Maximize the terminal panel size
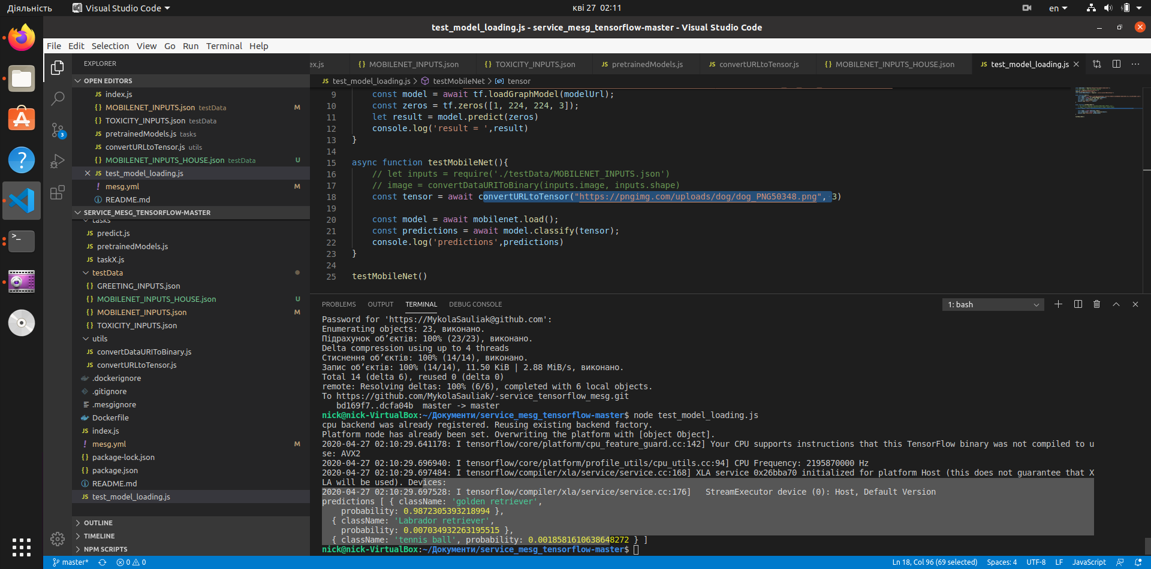 click(x=1116, y=304)
